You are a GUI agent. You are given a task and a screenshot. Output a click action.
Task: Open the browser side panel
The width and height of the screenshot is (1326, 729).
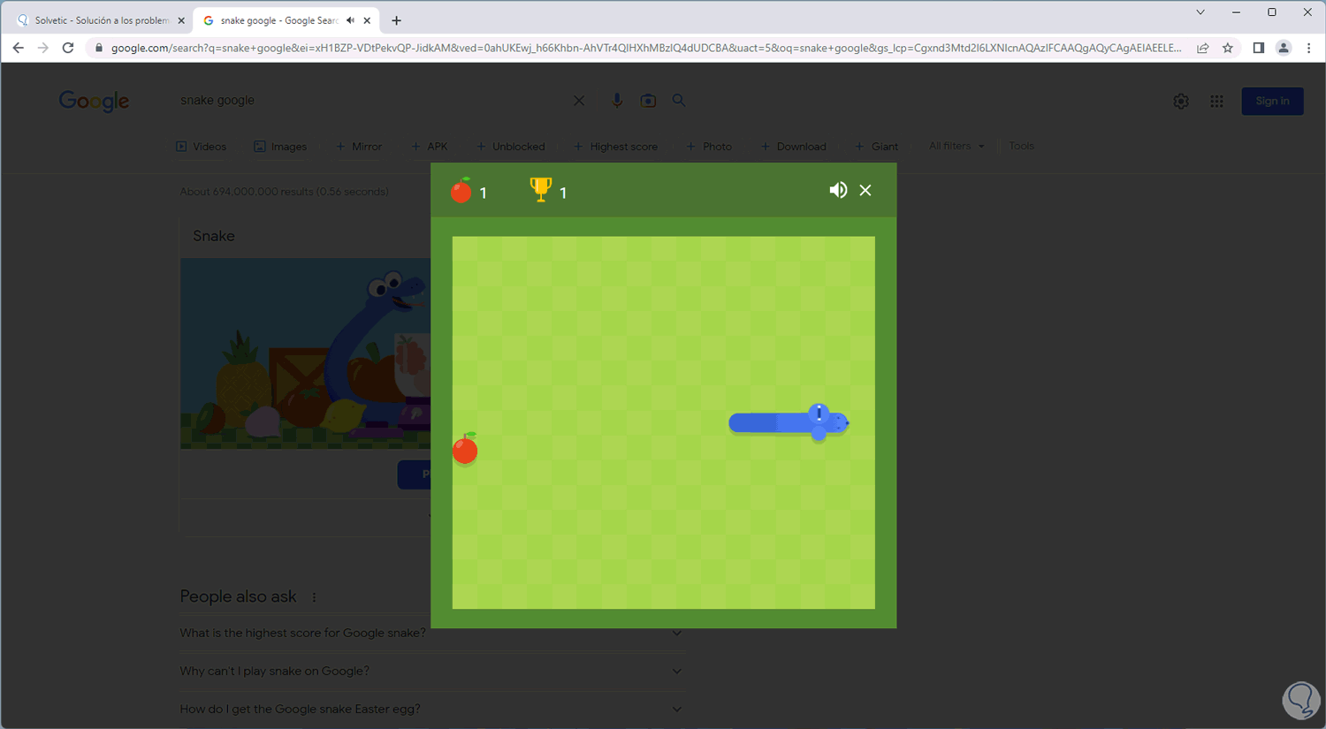pos(1259,48)
